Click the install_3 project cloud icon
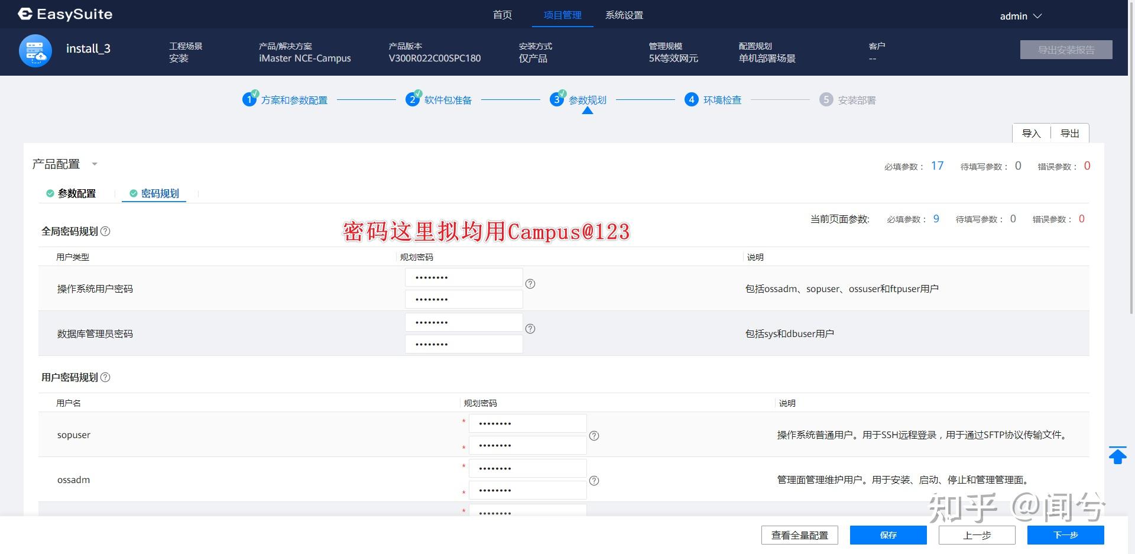This screenshot has width=1135, height=554. (x=35, y=50)
